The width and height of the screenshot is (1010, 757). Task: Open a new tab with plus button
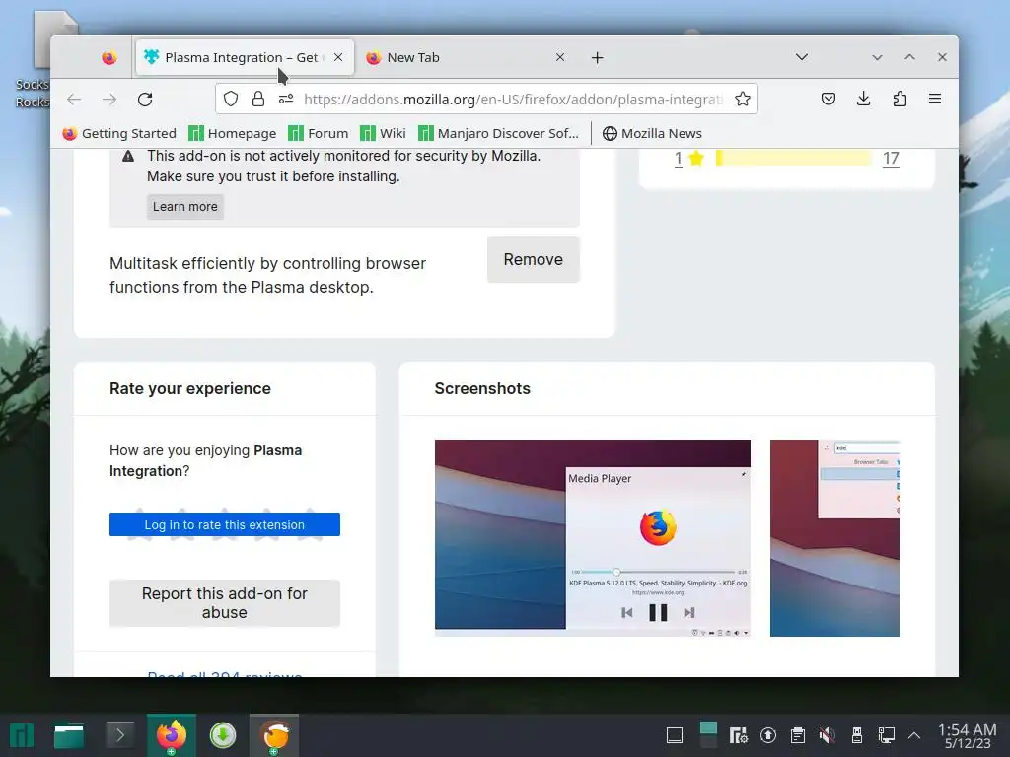point(597,58)
